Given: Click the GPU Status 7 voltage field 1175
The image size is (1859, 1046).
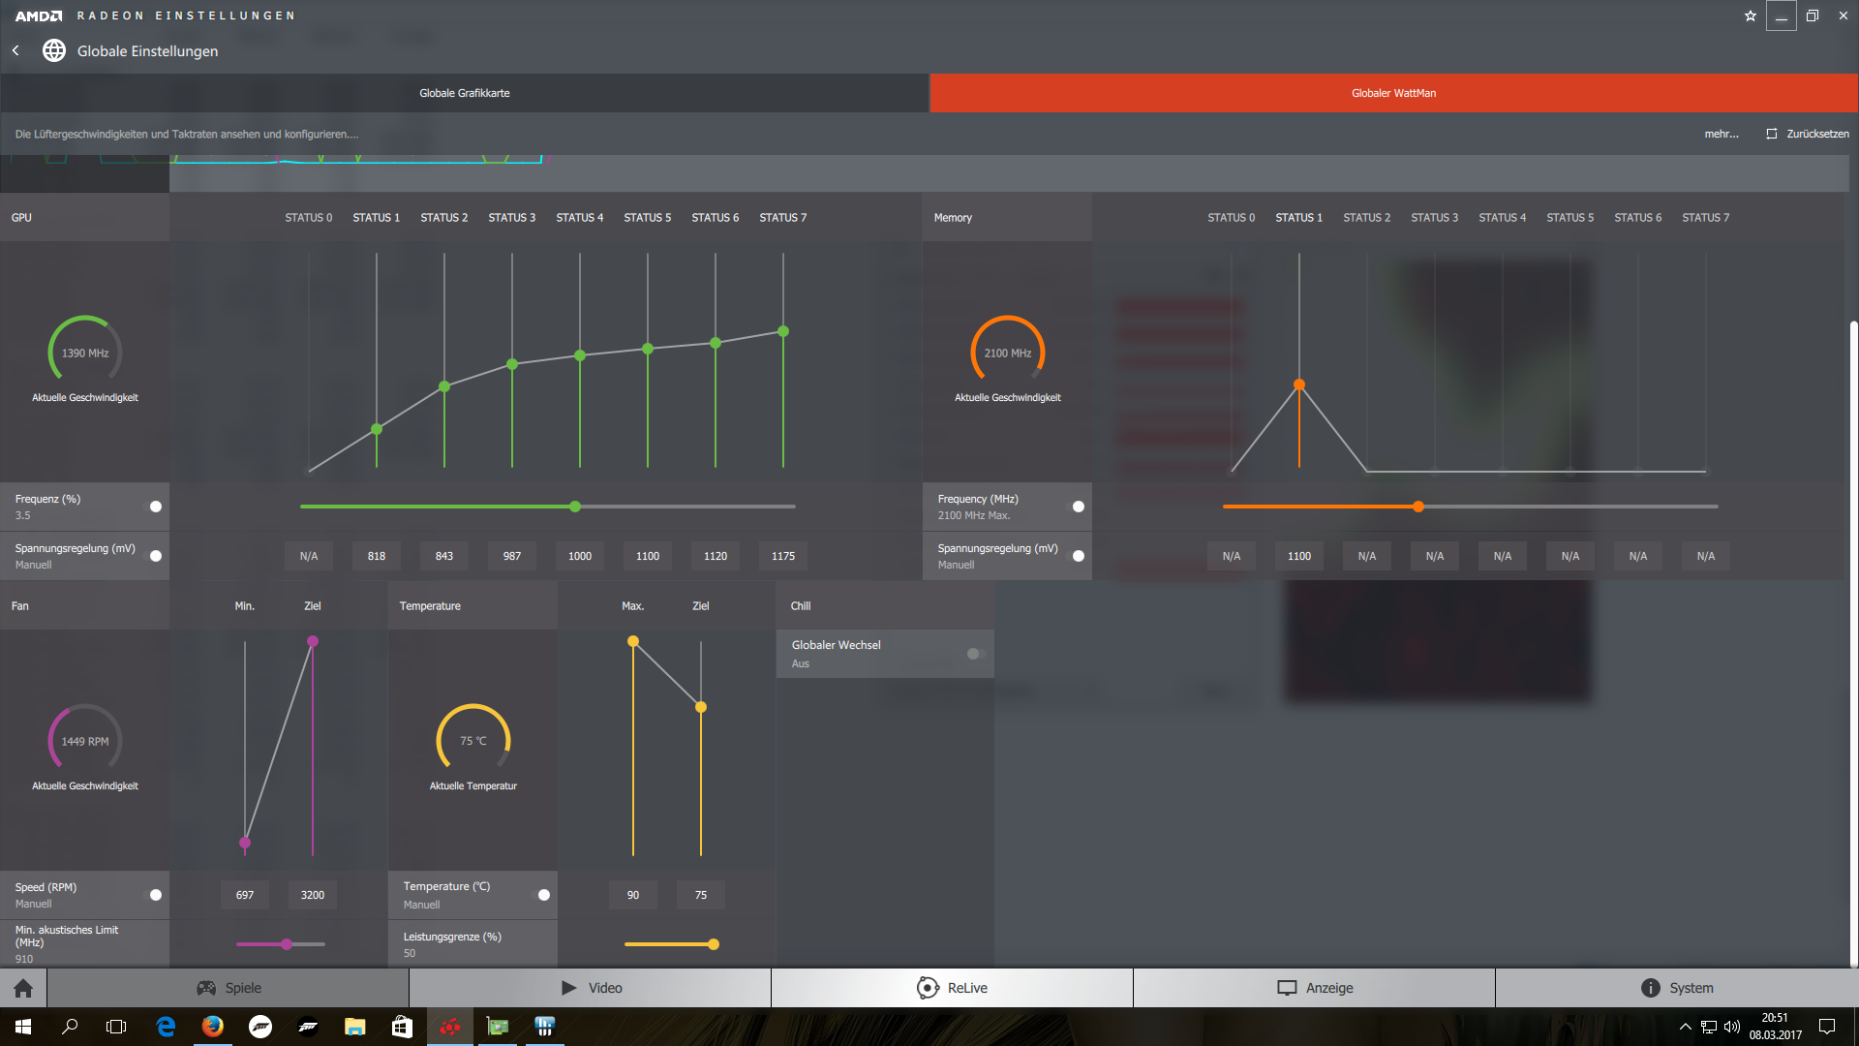Looking at the screenshot, I should pyautogui.click(x=782, y=556).
